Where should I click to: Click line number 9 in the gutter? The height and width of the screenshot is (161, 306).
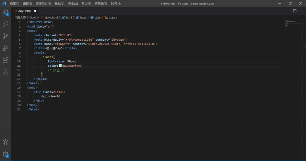[19, 57]
